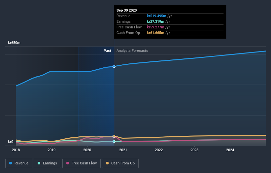Viewport: 271px width, 173px height.
Task: Click the Analysts Forecasts label
Action: (x=132, y=51)
